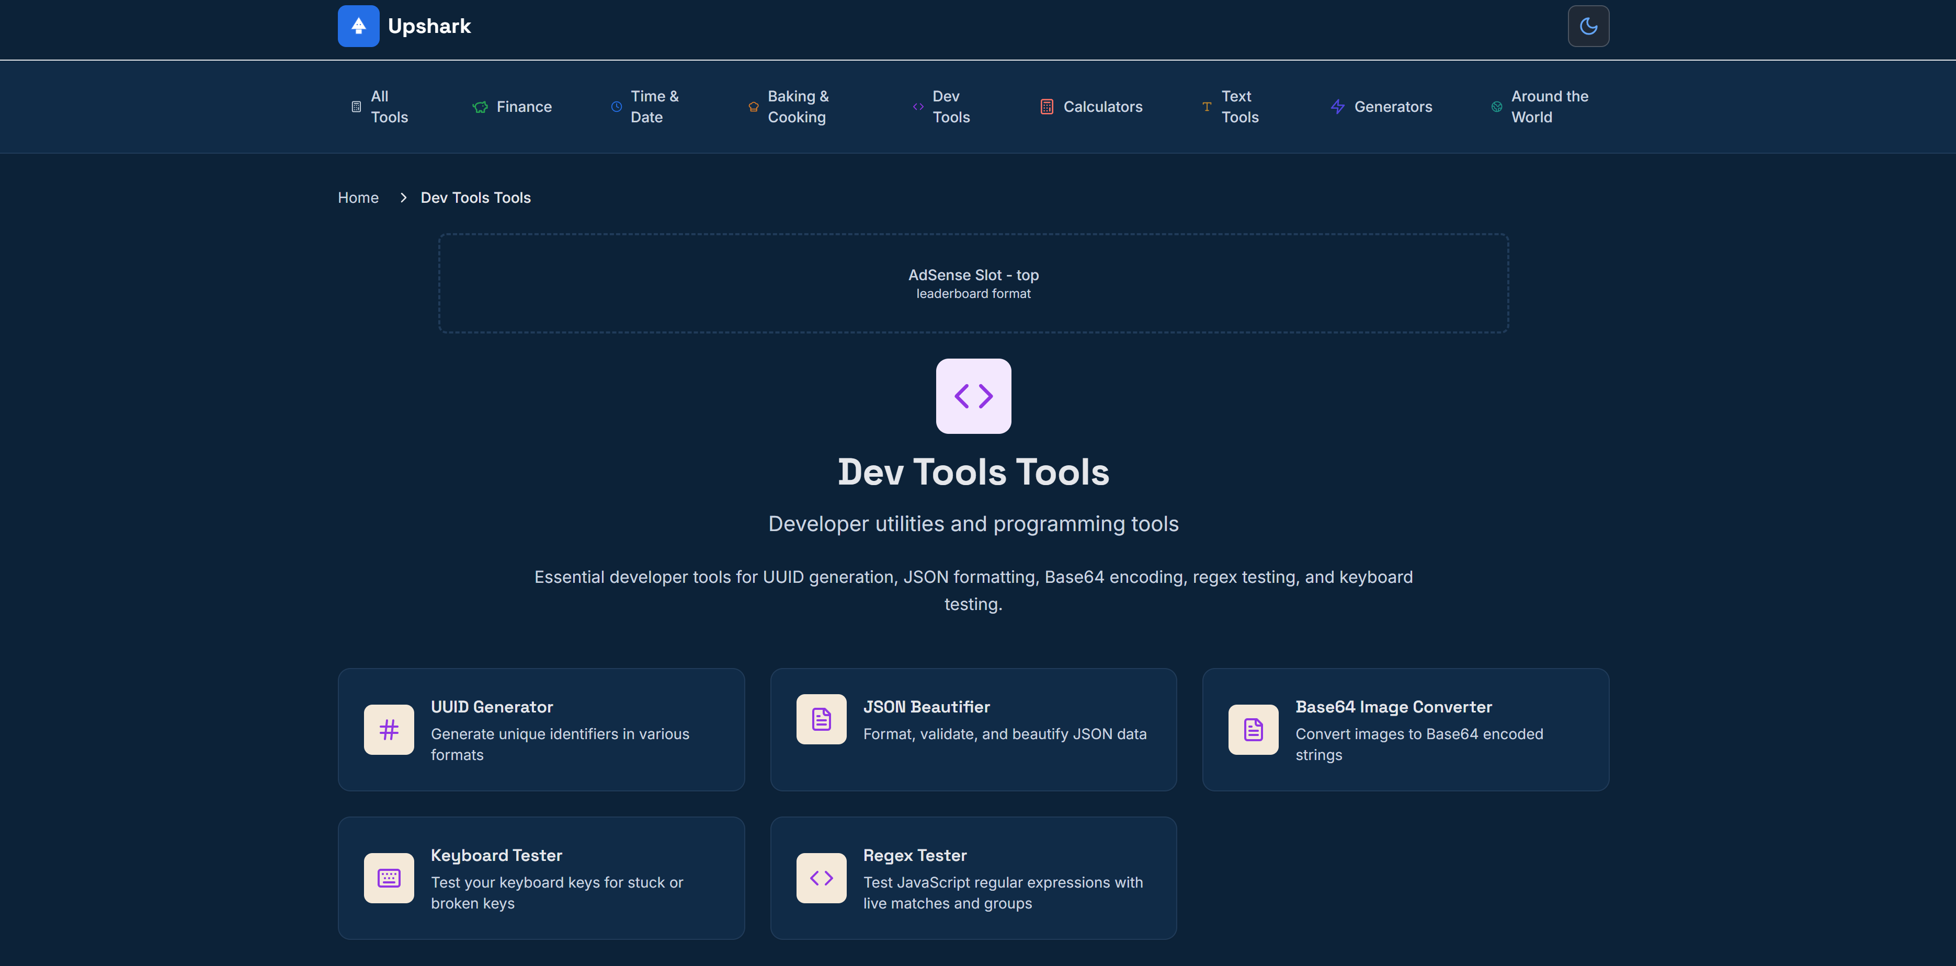Click the Keyboard Tester keyboard icon
Viewport: 1956px width, 966px height.
pyautogui.click(x=389, y=878)
